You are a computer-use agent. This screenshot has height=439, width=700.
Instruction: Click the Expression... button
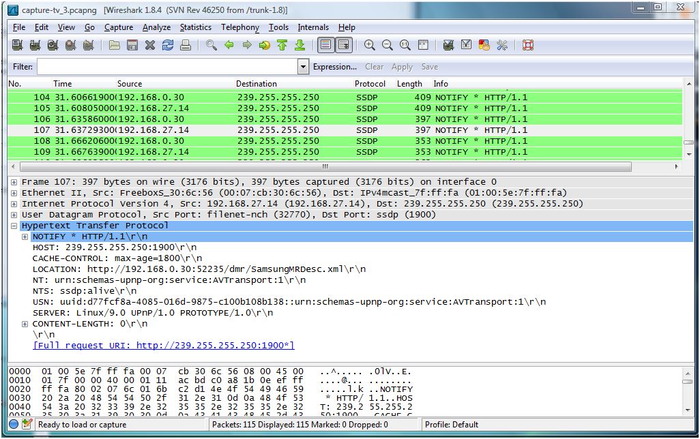(x=335, y=67)
